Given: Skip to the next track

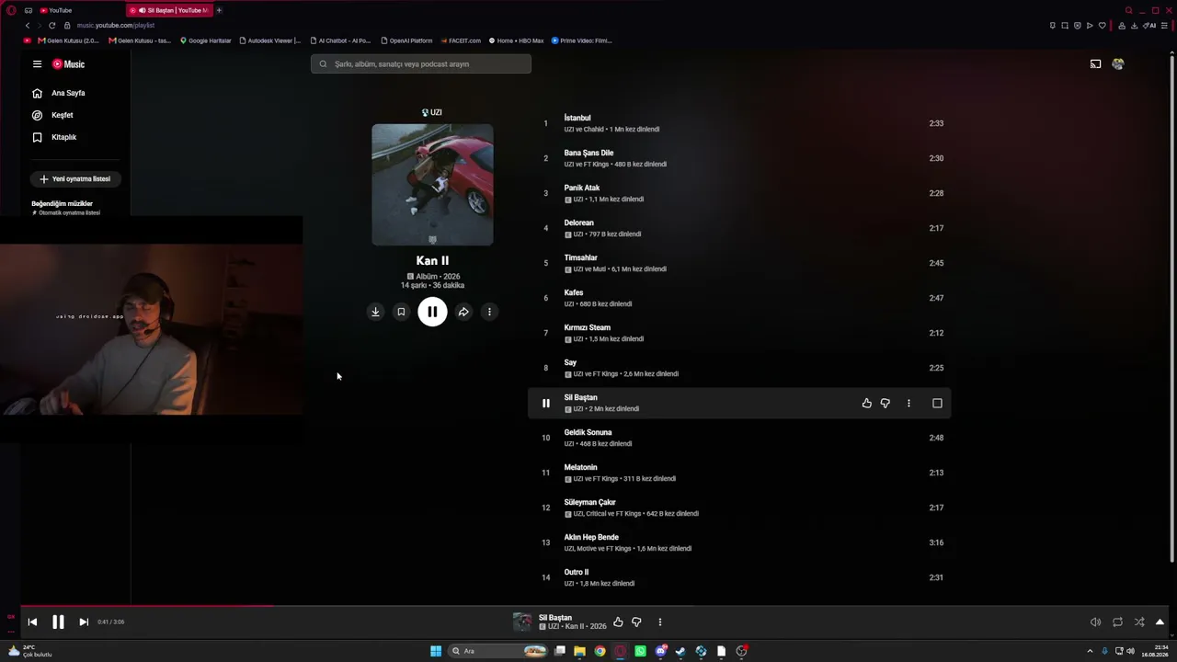Looking at the screenshot, I should pyautogui.click(x=84, y=622).
